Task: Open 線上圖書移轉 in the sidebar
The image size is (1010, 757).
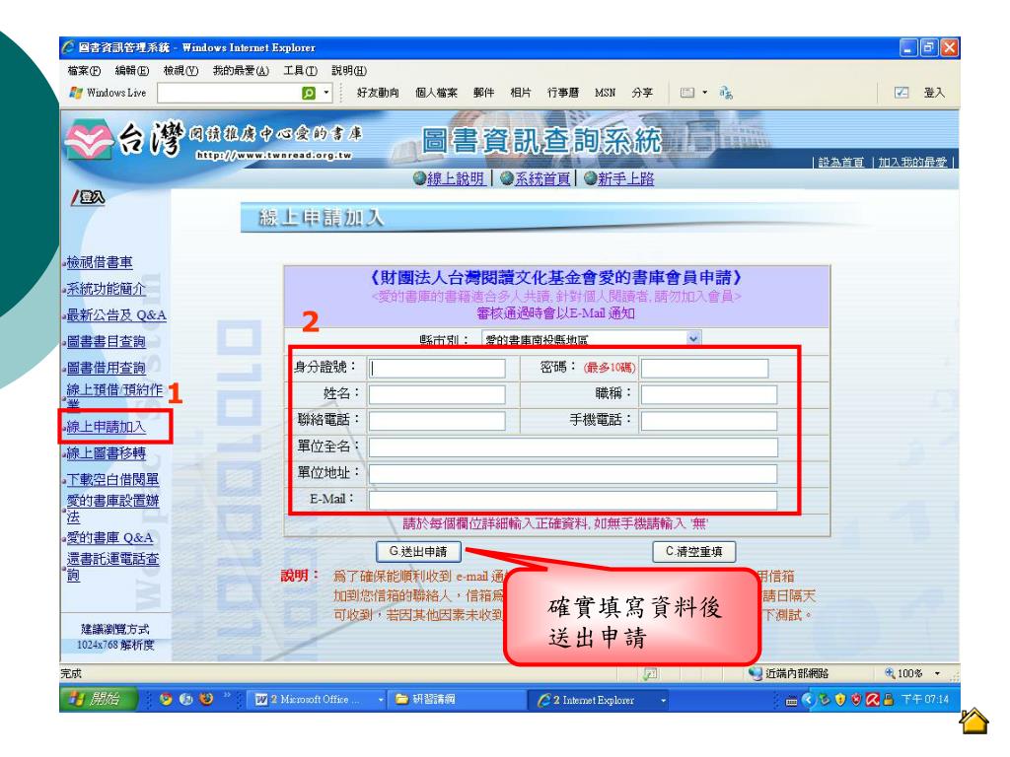Action: 107,453
